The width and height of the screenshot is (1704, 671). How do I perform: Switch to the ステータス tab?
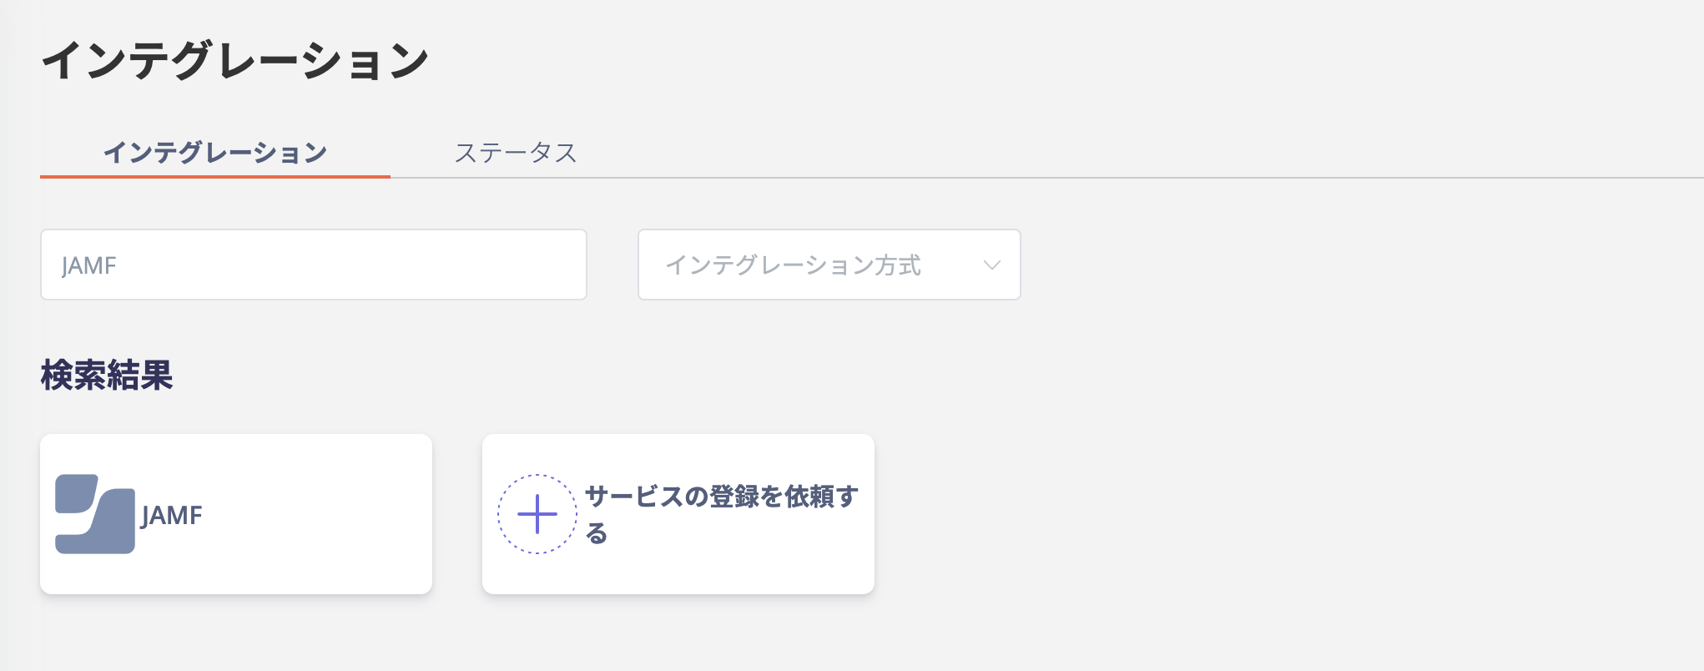pos(516,153)
